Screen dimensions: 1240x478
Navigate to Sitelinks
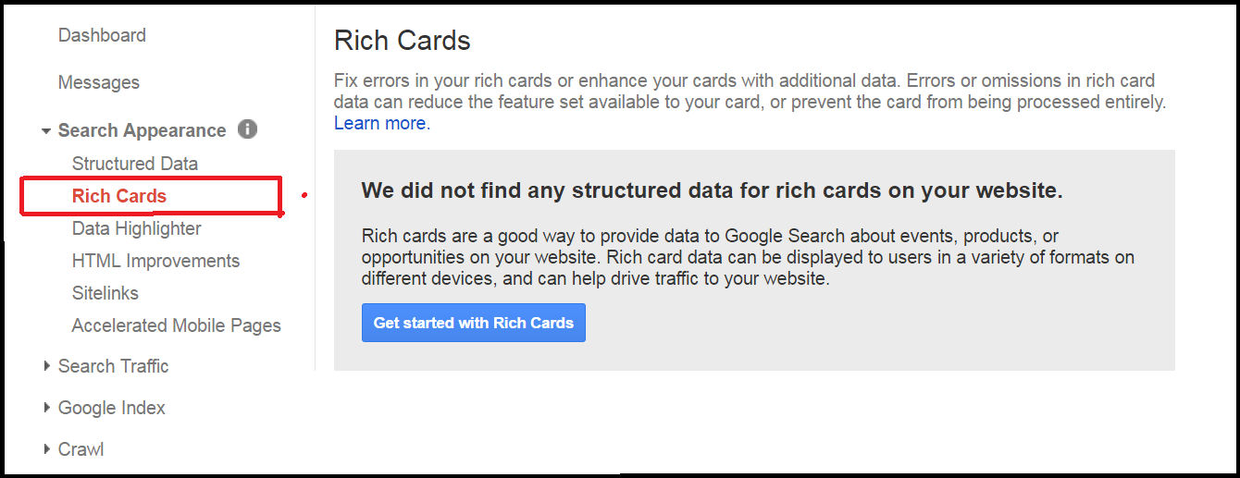pyautogui.click(x=105, y=293)
